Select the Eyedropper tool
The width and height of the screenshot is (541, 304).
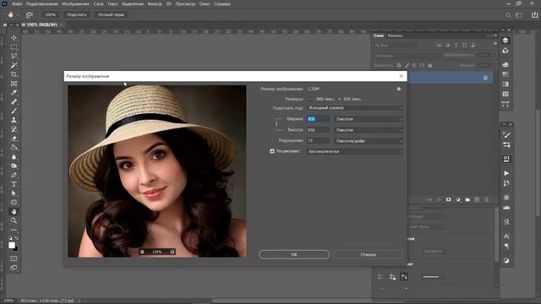14,93
